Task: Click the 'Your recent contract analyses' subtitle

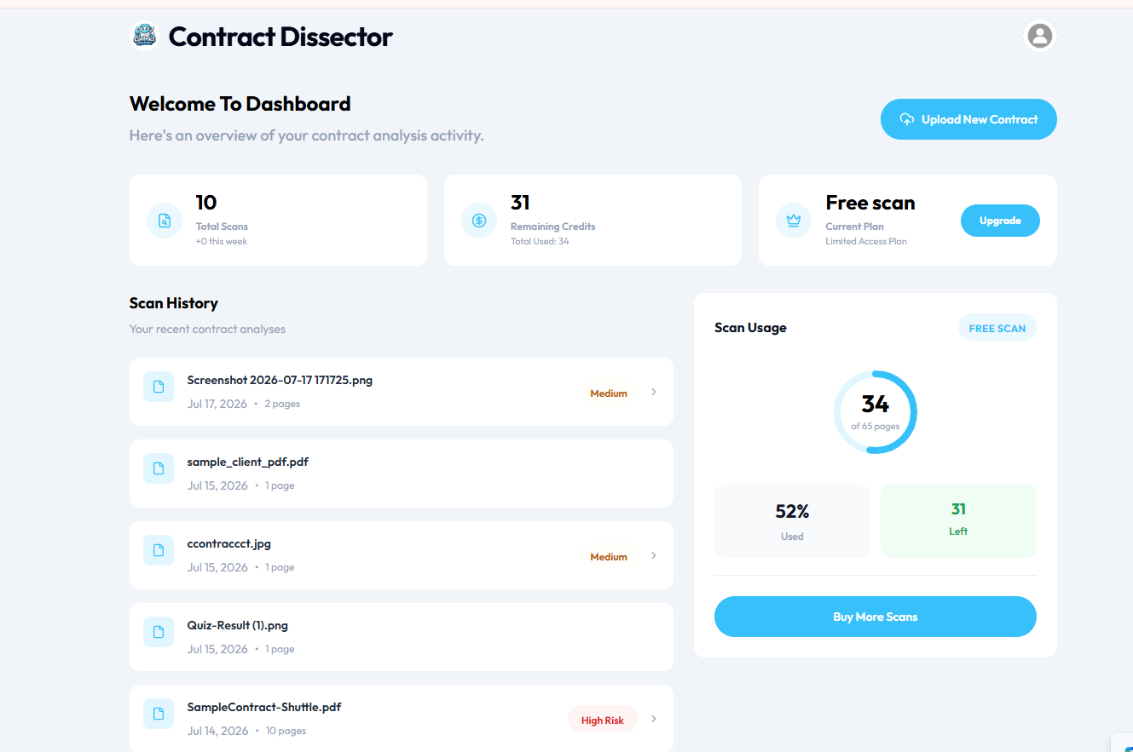Action: point(207,329)
